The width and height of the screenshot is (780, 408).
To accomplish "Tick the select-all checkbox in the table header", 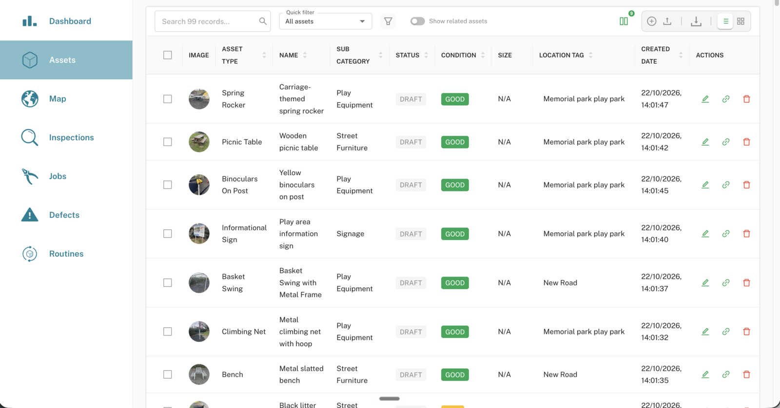I will pos(168,55).
